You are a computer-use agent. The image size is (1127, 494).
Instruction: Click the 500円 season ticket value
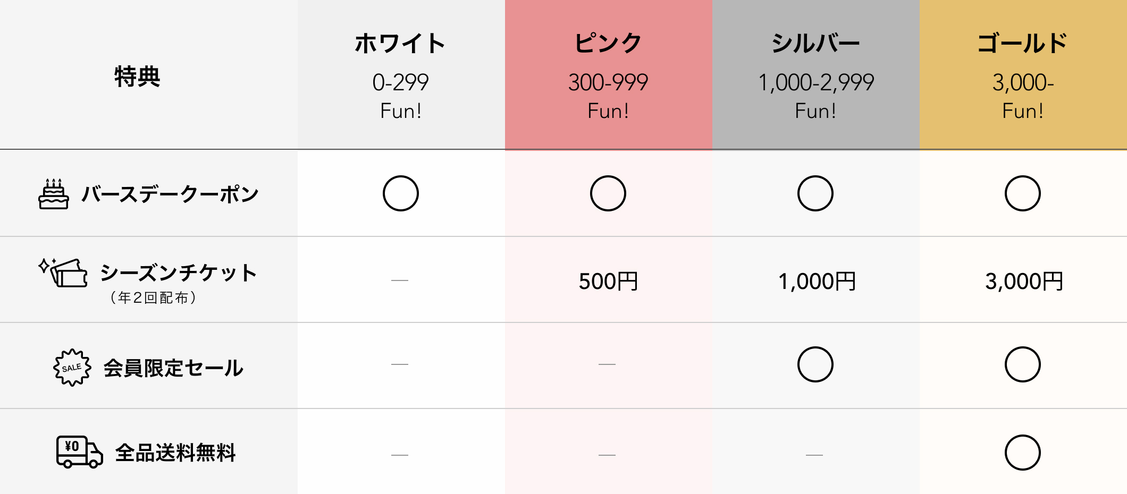[x=608, y=281]
